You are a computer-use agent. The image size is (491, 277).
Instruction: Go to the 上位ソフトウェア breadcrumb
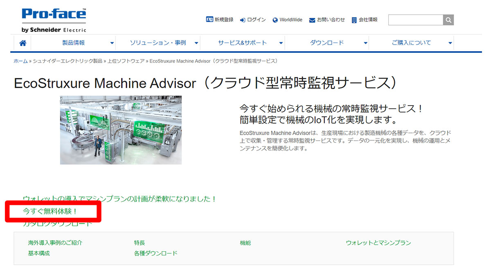click(x=126, y=61)
